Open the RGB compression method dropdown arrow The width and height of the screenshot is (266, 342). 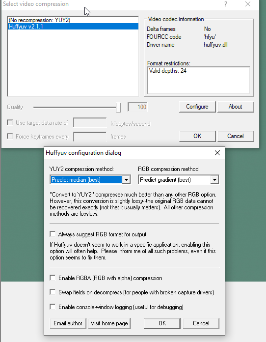tap(214, 180)
